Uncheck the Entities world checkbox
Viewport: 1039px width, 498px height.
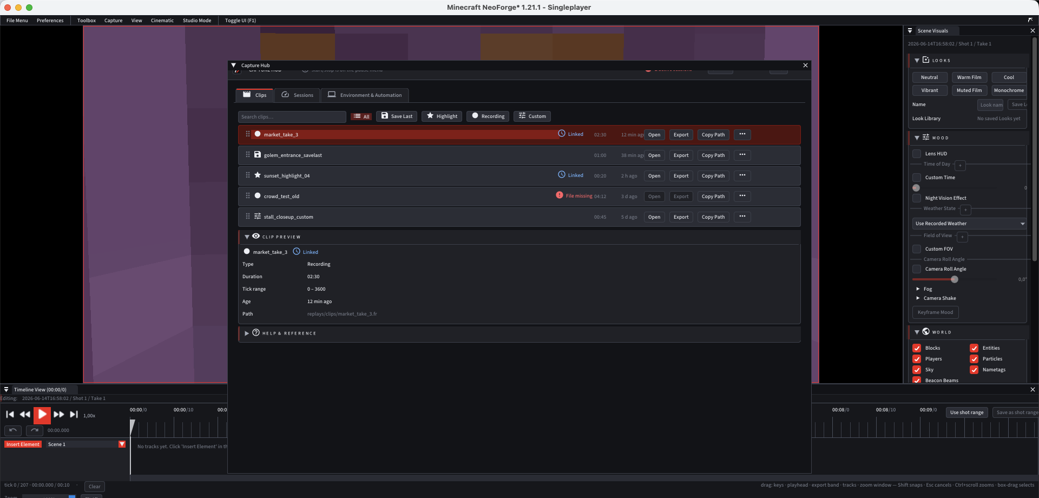(x=974, y=348)
